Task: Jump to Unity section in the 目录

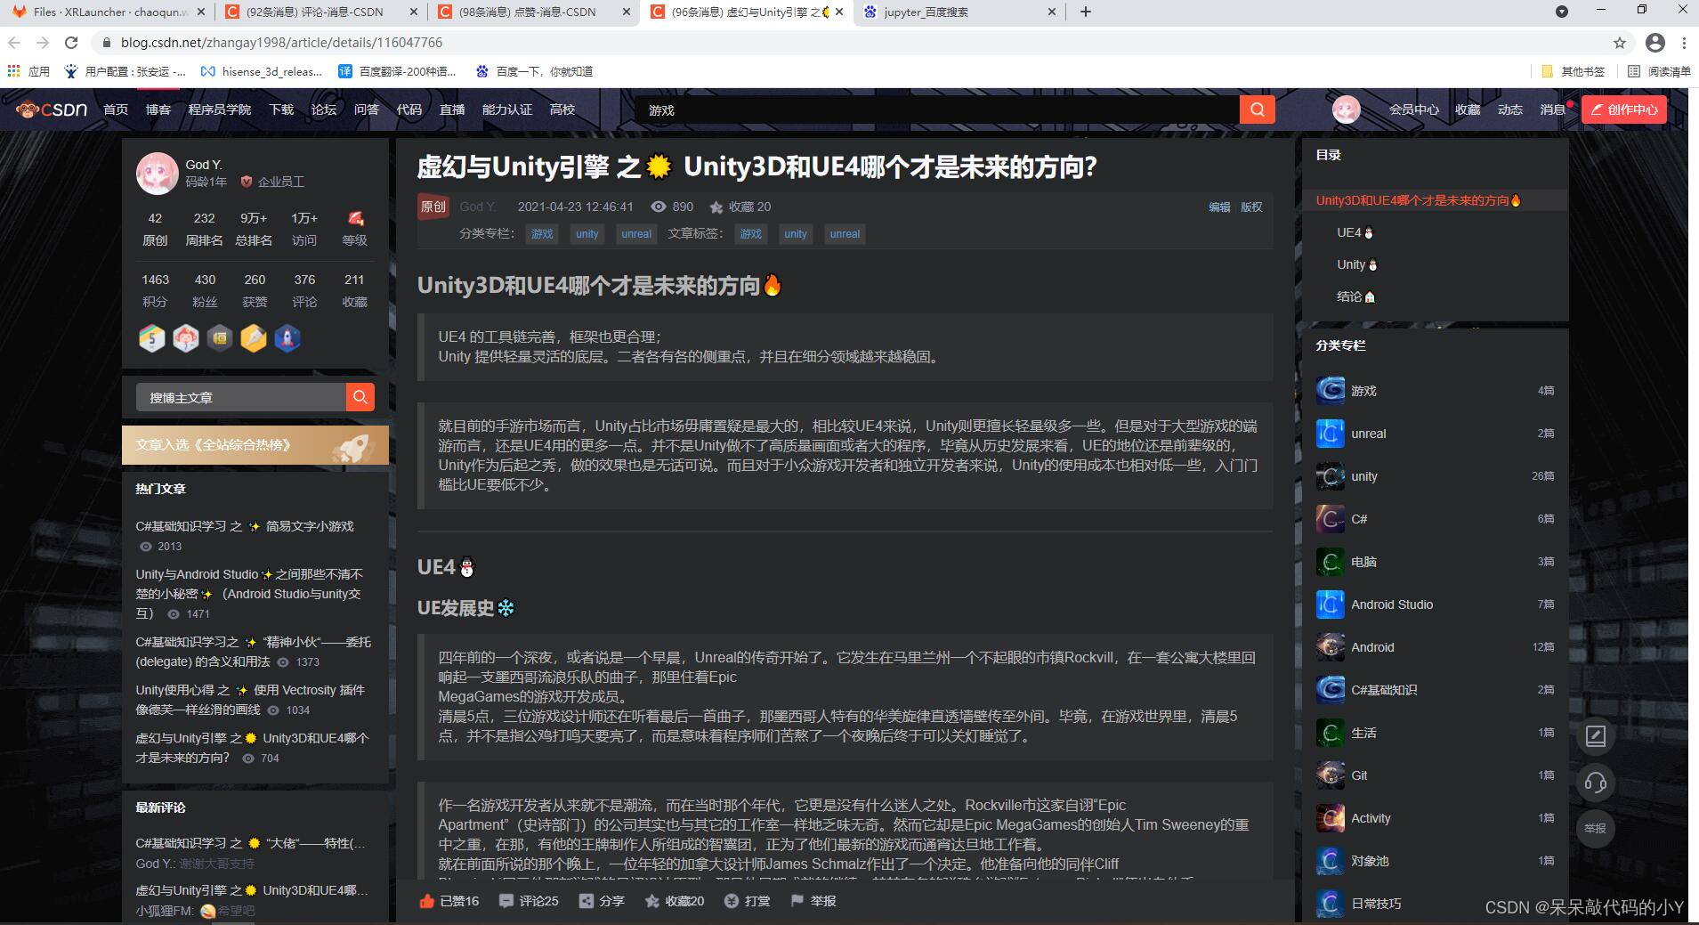Action: pos(1357,264)
